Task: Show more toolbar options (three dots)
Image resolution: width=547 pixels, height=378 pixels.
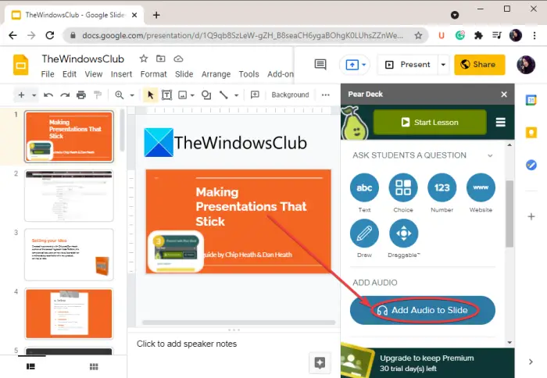Action: click(326, 94)
